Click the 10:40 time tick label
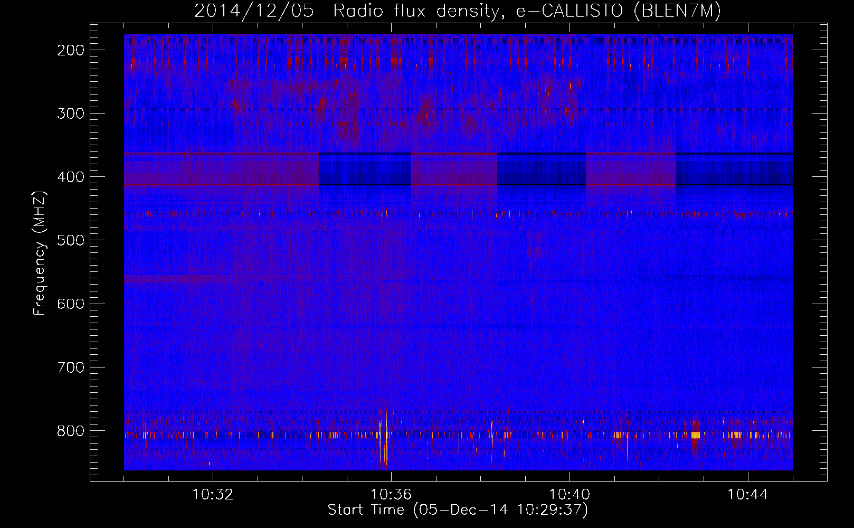This screenshot has height=528, width=854. [570, 495]
